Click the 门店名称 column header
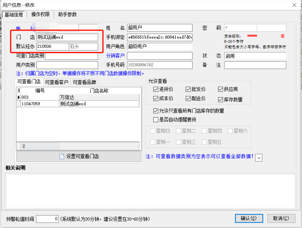 tap(99, 91)
